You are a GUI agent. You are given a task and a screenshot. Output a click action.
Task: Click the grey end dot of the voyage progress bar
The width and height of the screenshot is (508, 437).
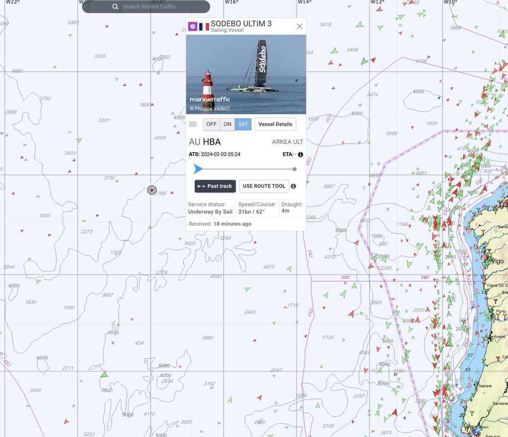(x=295, y=169)
